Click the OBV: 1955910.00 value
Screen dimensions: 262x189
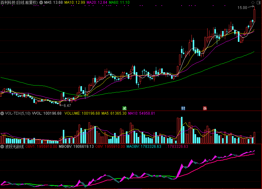(x=110, y=147)
